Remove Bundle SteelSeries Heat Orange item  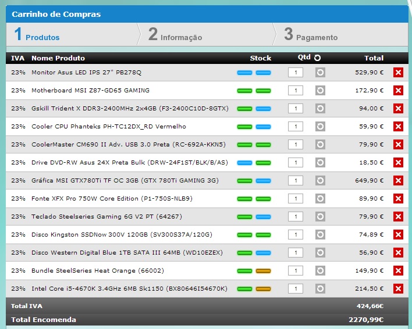(398, 271)
